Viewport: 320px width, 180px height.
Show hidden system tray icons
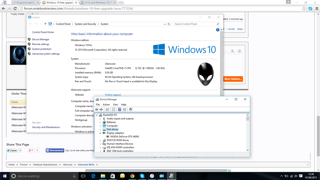282,176
